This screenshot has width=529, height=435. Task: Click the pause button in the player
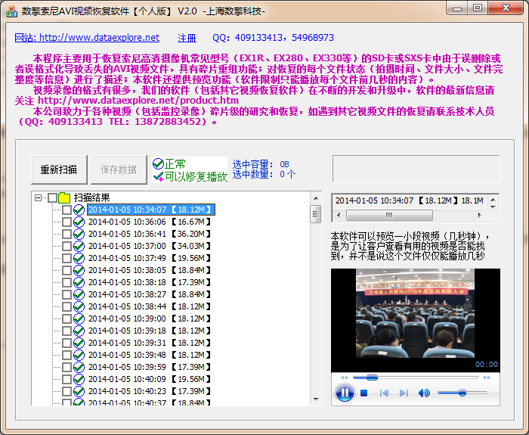coord(345,393)
